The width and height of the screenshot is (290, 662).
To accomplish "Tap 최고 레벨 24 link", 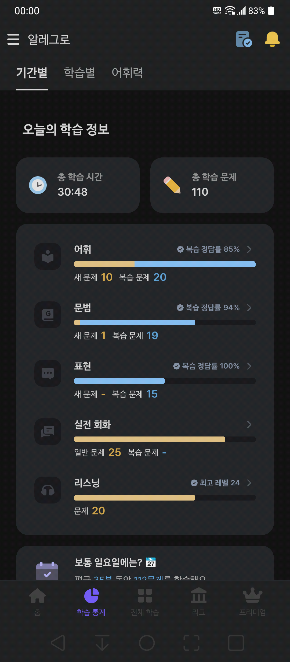I will point(215,483).
